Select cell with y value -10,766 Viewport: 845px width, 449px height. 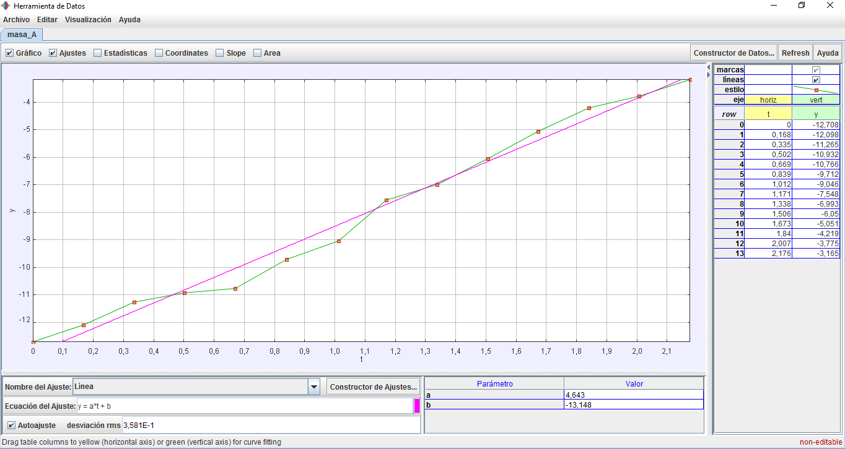816,165
